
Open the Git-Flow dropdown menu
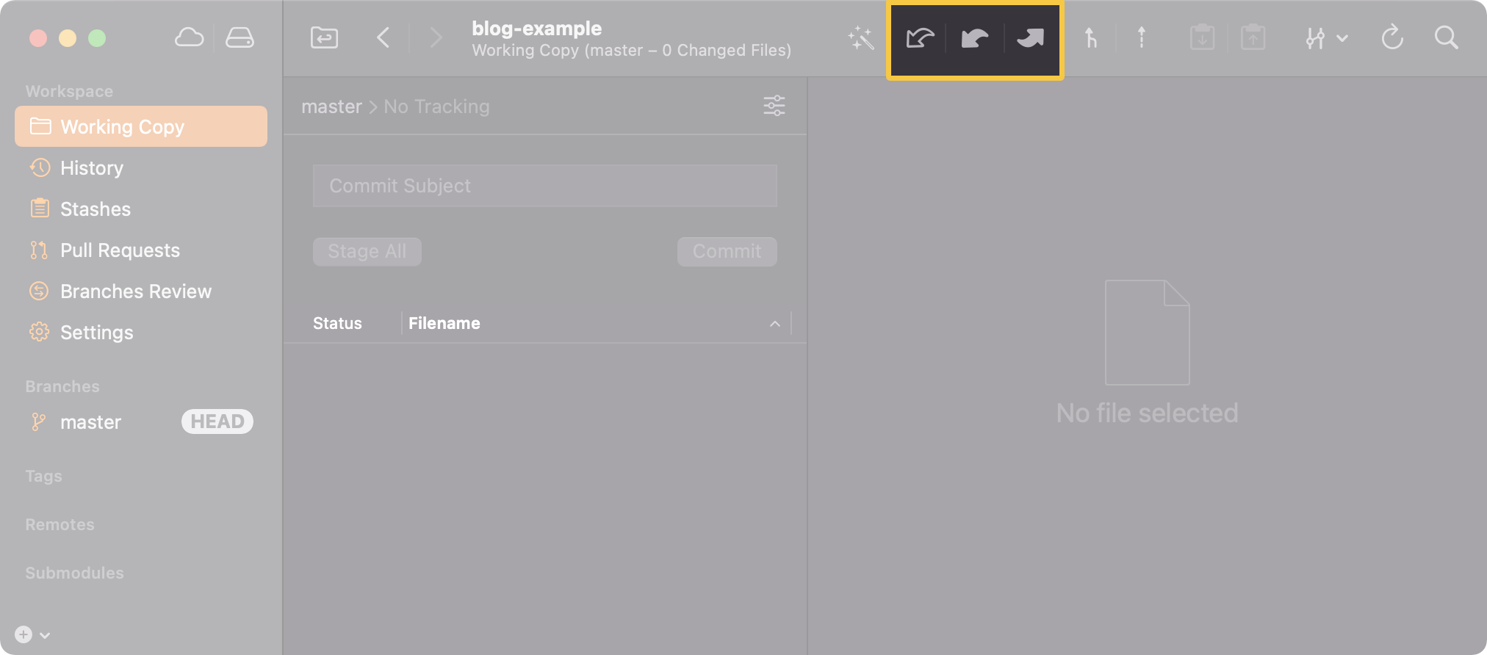[1326, 37]
